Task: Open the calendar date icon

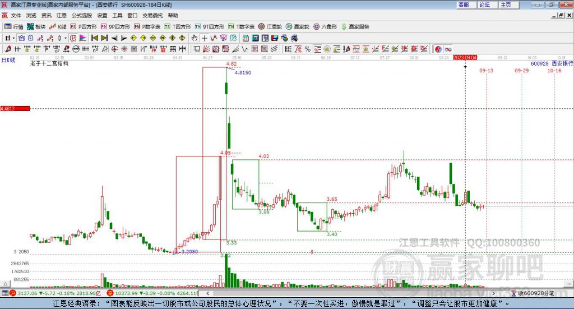Action: click(246, 38)
